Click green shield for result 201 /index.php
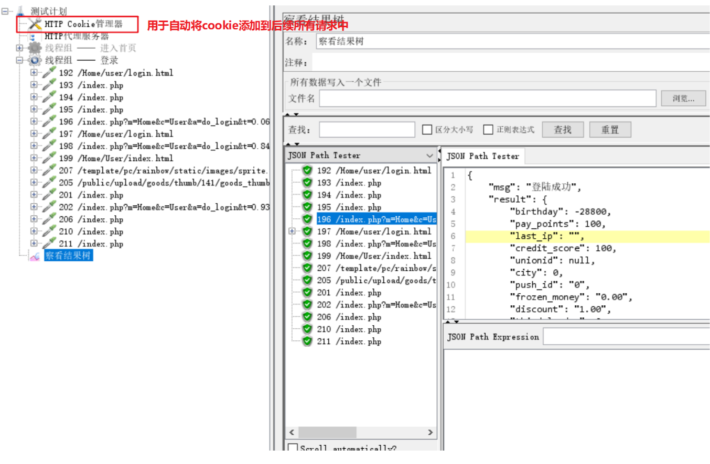This screenshot has height=464, width=710. (308, 292)
